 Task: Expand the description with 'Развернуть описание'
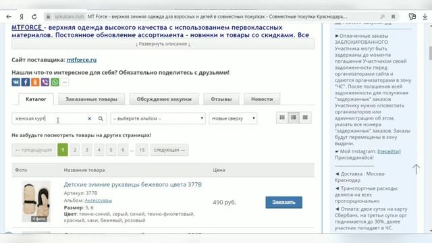pyautogui.click(x=163, y=44)
